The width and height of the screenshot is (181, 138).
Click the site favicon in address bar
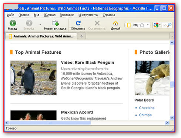pyautogui.click(x=129, y=25)
